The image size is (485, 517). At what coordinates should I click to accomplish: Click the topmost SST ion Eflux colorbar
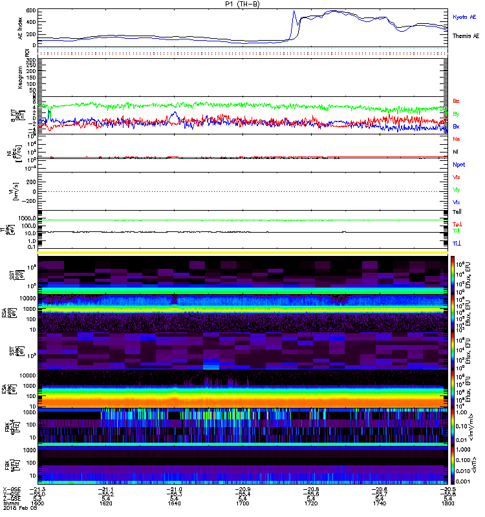tap(453, 275)
